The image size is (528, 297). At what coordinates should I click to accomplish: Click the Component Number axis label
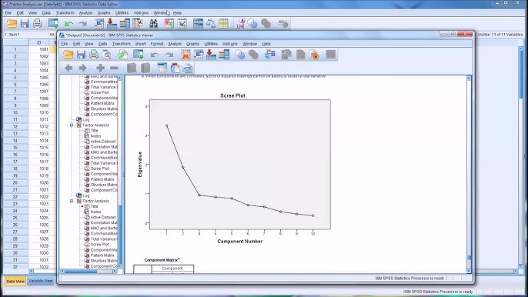(240, 241)
